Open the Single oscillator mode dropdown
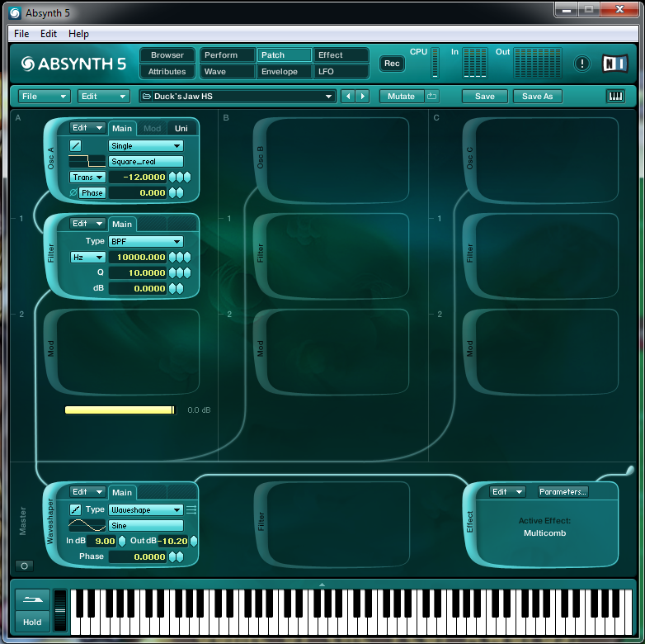 pos(146,146)
